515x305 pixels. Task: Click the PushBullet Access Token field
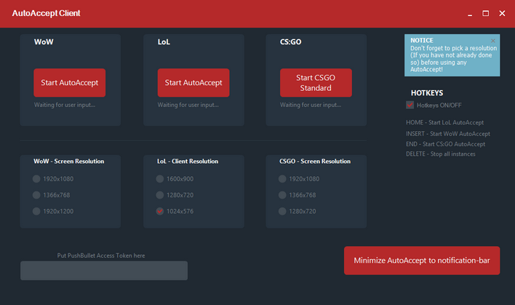[x=104, y=271]
